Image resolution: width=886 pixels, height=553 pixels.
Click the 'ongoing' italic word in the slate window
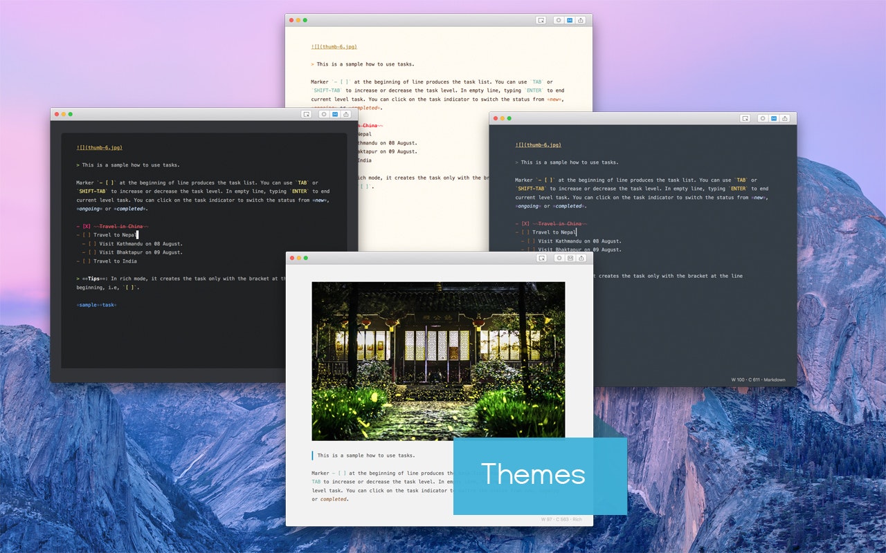[x=530, y=205]
